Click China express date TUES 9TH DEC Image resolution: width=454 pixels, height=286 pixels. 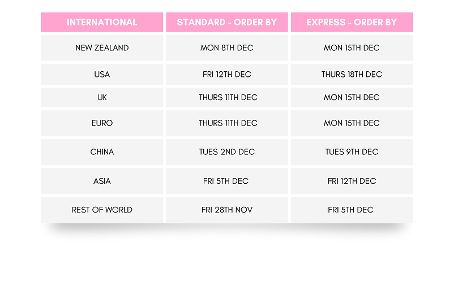pos(352,151)
